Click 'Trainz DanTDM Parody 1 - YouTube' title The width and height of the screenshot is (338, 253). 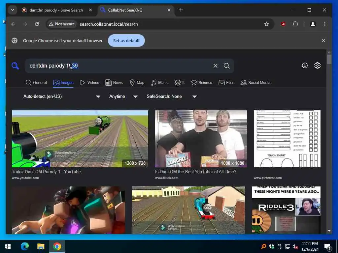coord(46,172)
